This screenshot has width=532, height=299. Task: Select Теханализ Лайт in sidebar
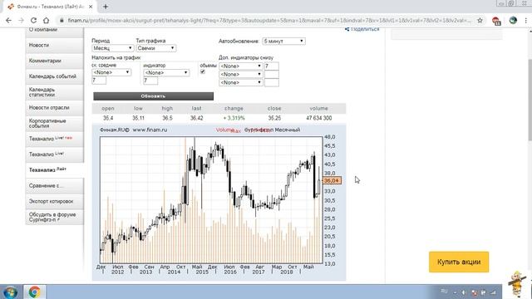coord(54,169)
